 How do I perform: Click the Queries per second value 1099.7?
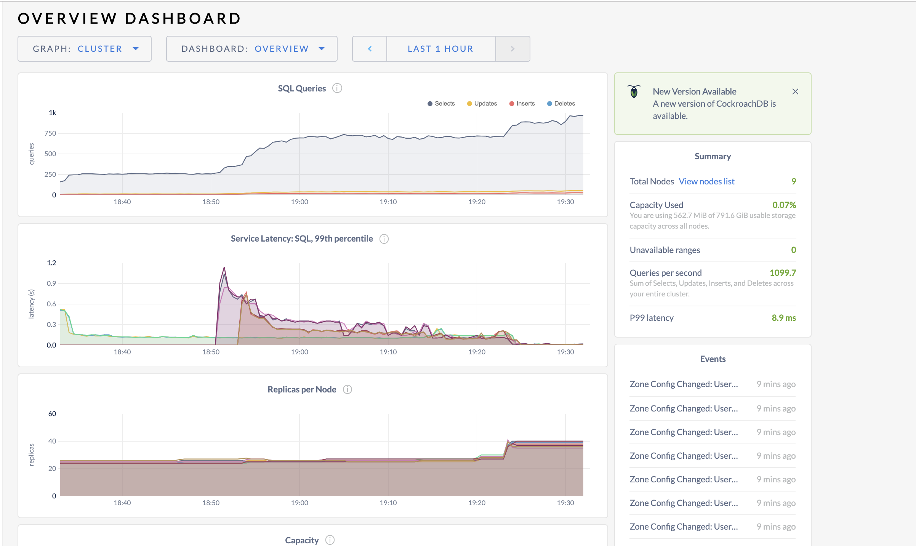click(x=783, y=273)
